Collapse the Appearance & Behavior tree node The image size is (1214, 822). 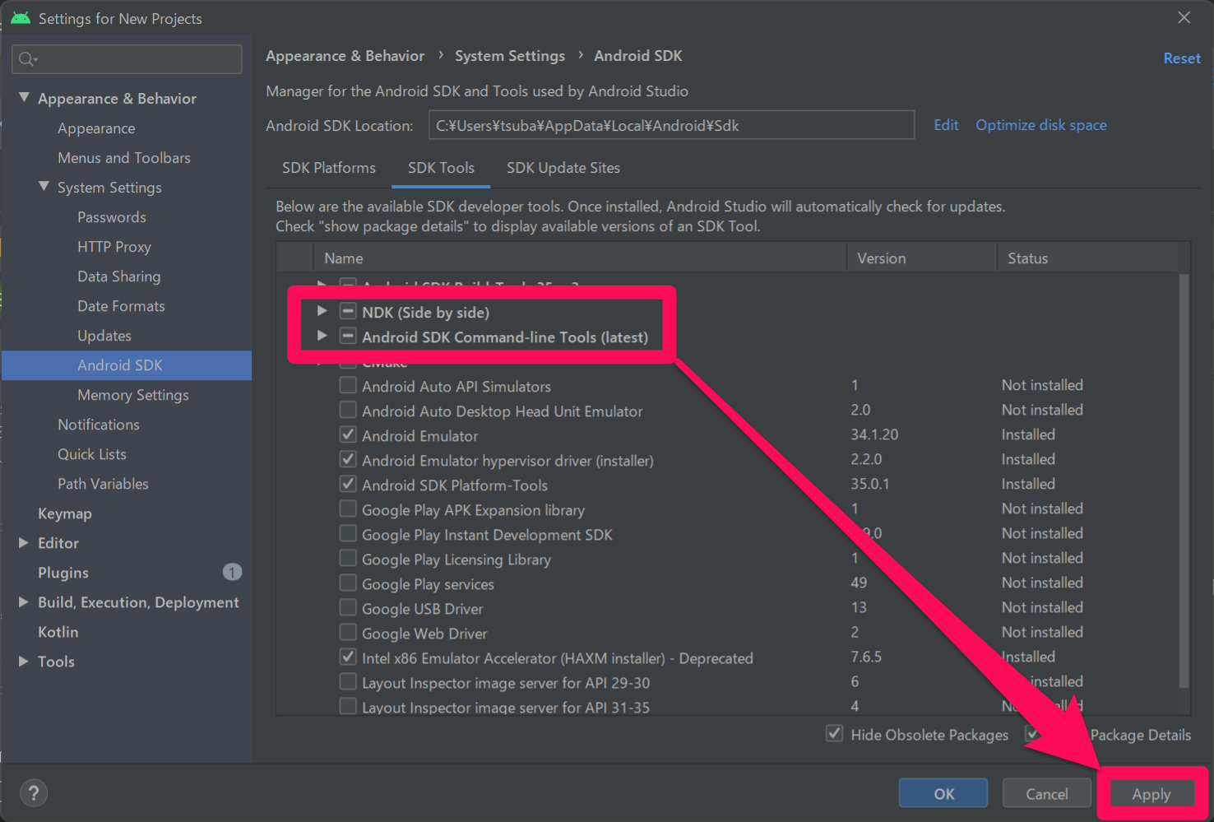point(24,97)
